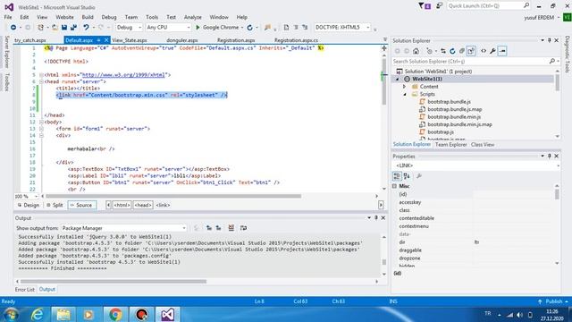
Task: Click the Output panel horizontal scrollbar thumb
Action: [114, 282]
